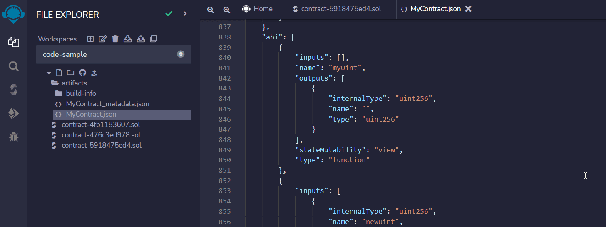The height and width of the screenshot is (227, 606).
Task: Click the "view" value in editor
Action: coord(387,149)
